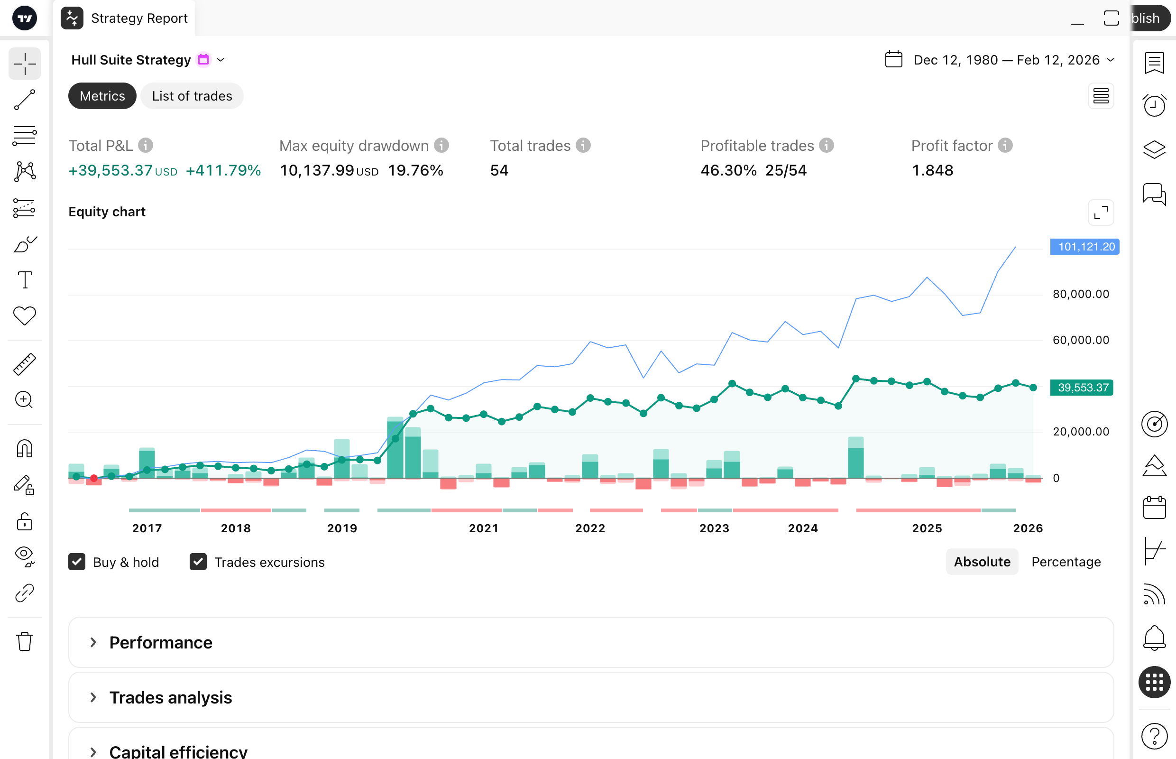
Task: Click the notification bell icon
Action: (x=1154, y=638)
